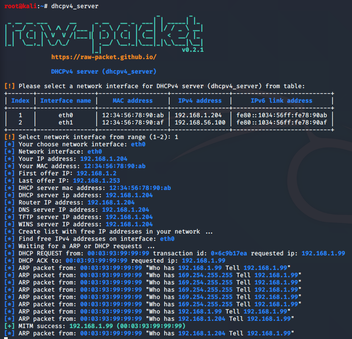Select the 'eth0' cell in the table

pos(66,115)
